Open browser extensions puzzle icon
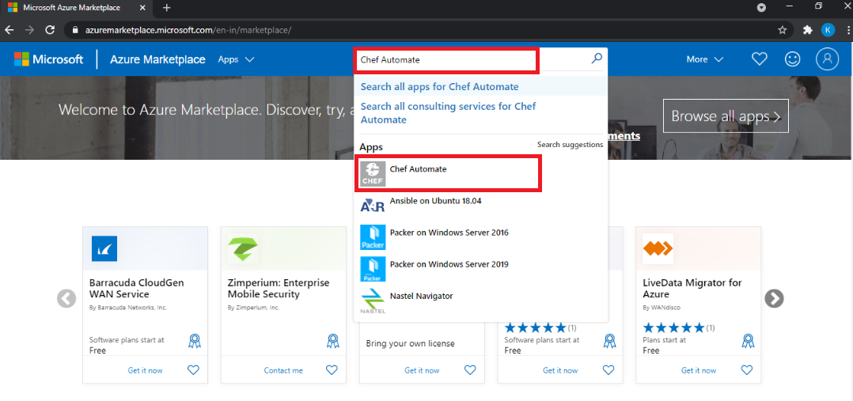 pos(807,30)
